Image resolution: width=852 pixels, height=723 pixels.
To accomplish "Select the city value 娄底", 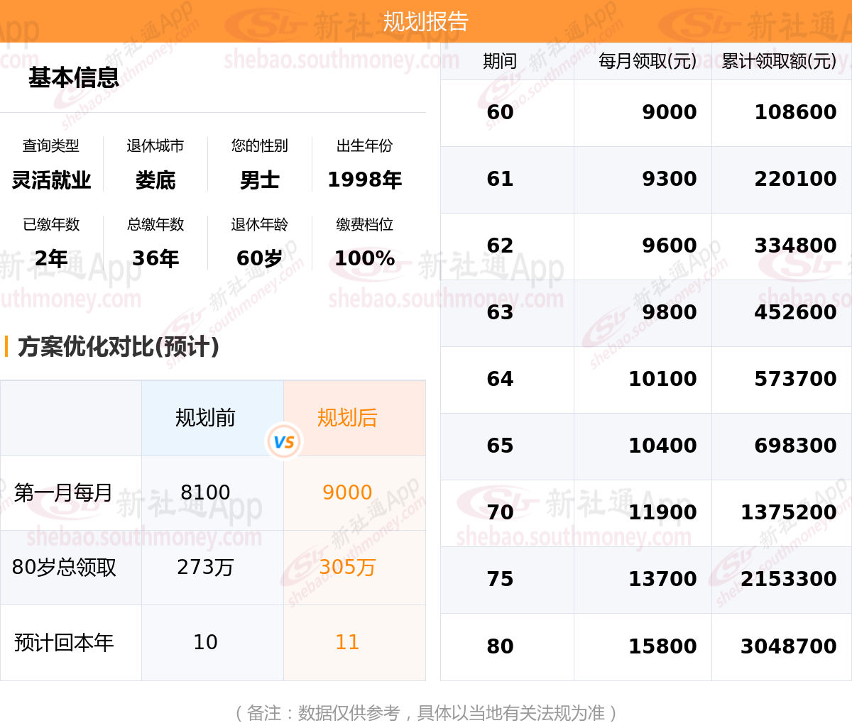I will pos(155,180).
